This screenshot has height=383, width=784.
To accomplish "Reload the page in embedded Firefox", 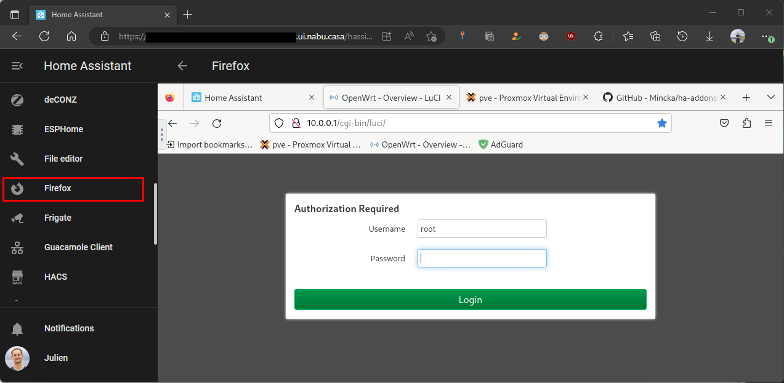I will [x=217, y=124].
